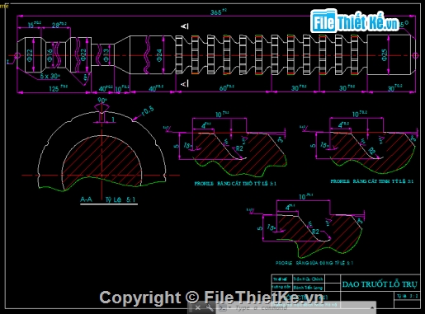The height and width of the screenshot is (314, 425).
Task: Select "PROFILE RĂNG CẮT TINH" caption
Action: tap(372, 181)
